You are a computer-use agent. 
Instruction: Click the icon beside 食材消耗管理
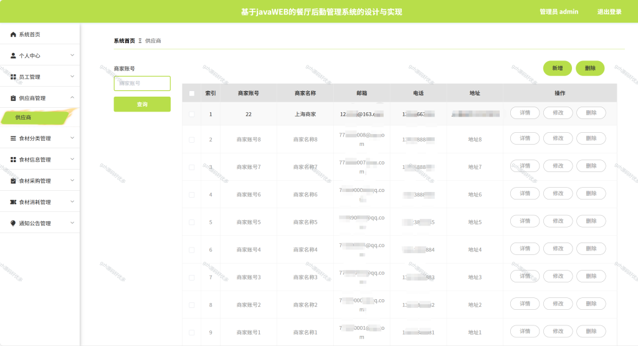[x=13, y=202]
